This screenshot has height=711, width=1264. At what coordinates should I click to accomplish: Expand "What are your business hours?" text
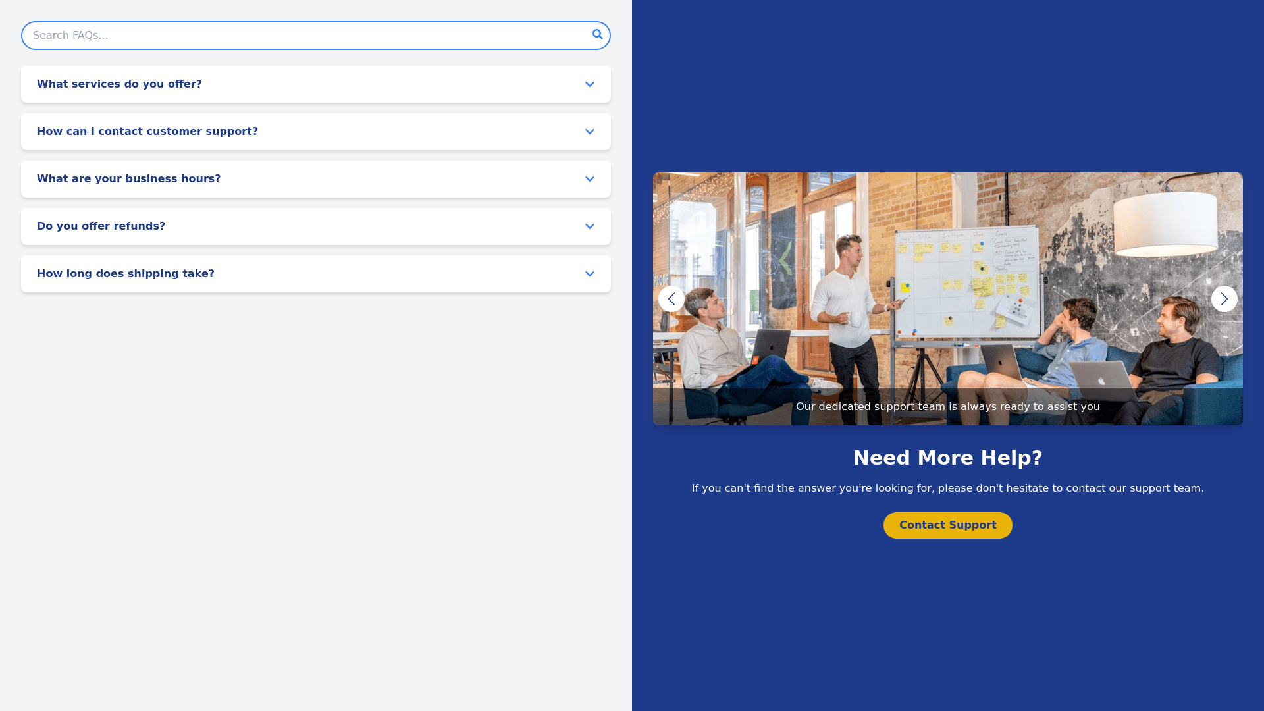click(x=129, y=179)
